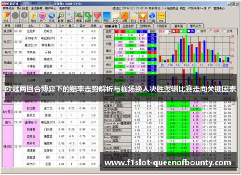Select the 埃及甲 league cell
241x175 pixels.
click(8, 31)
